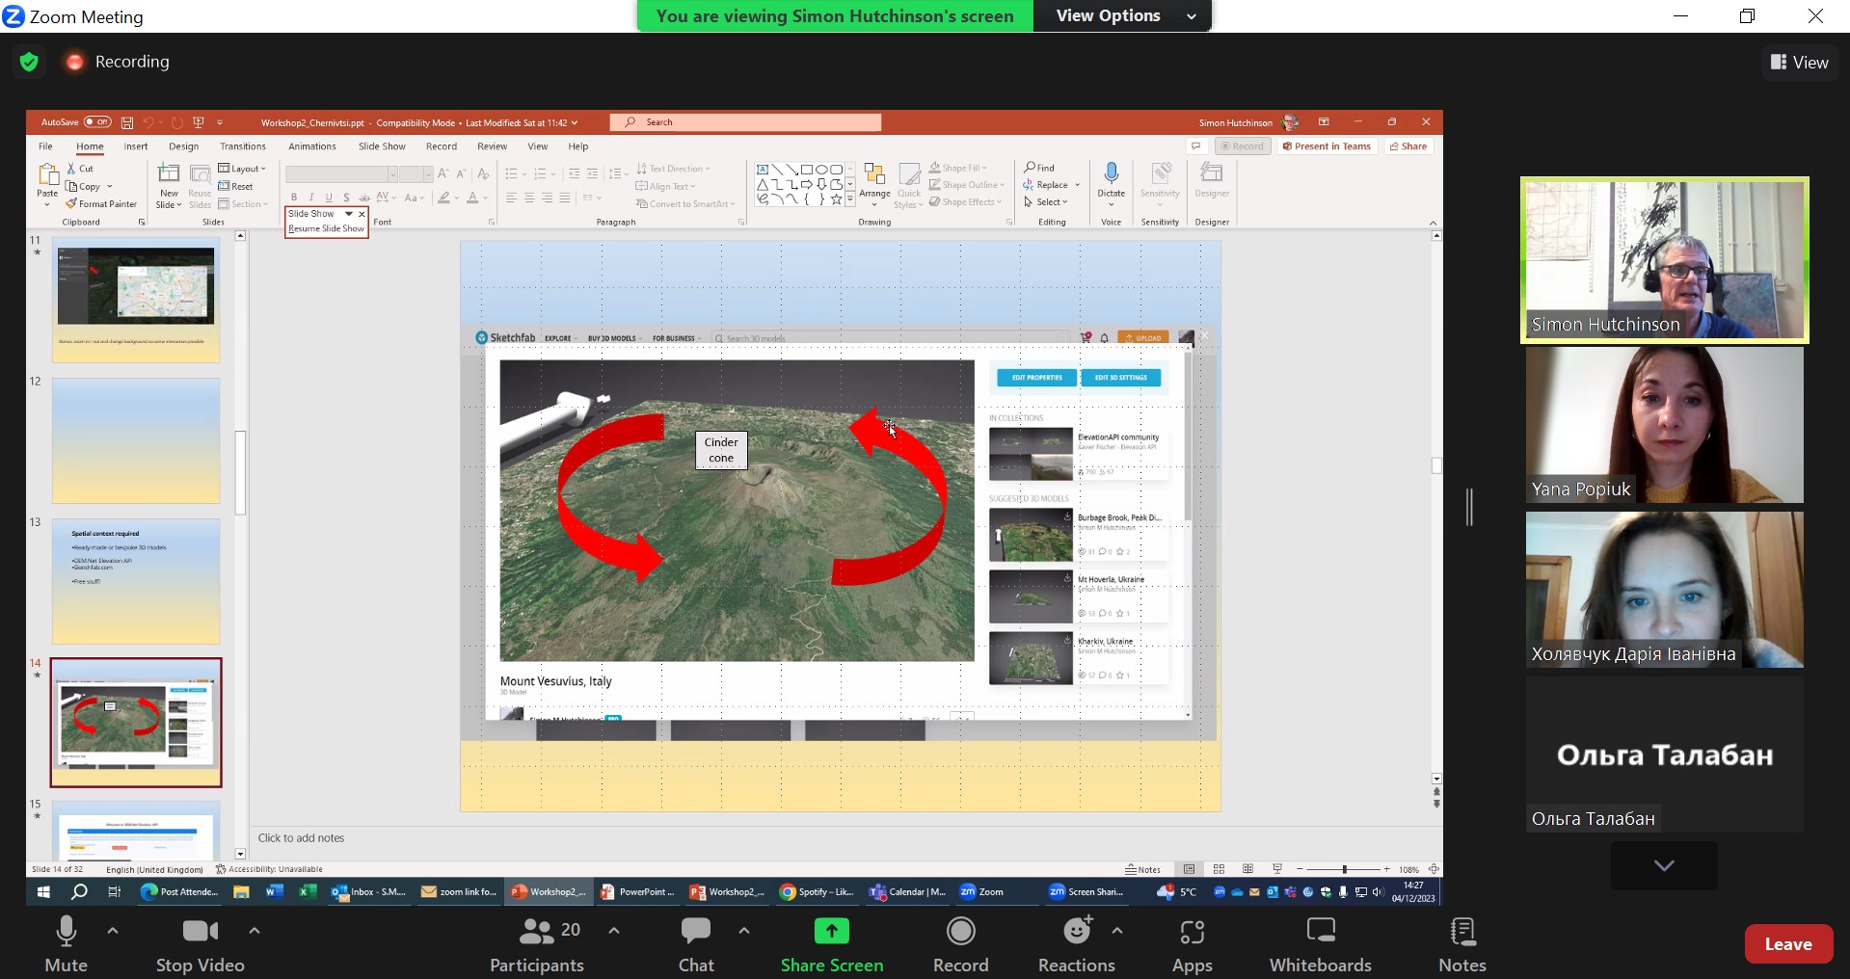Click the Cut scissors icon

[x=71, y=169]
